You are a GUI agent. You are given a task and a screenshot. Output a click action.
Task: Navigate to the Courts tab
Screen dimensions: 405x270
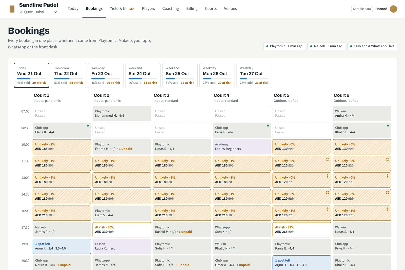tap(211, 9)
